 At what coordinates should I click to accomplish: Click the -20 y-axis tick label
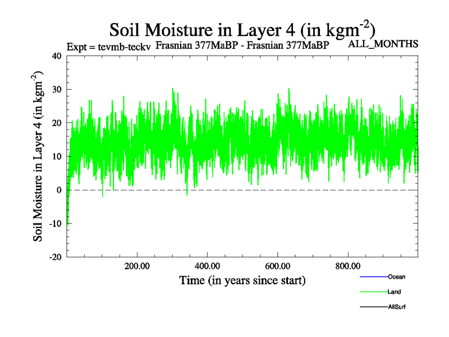coord(54,257)
